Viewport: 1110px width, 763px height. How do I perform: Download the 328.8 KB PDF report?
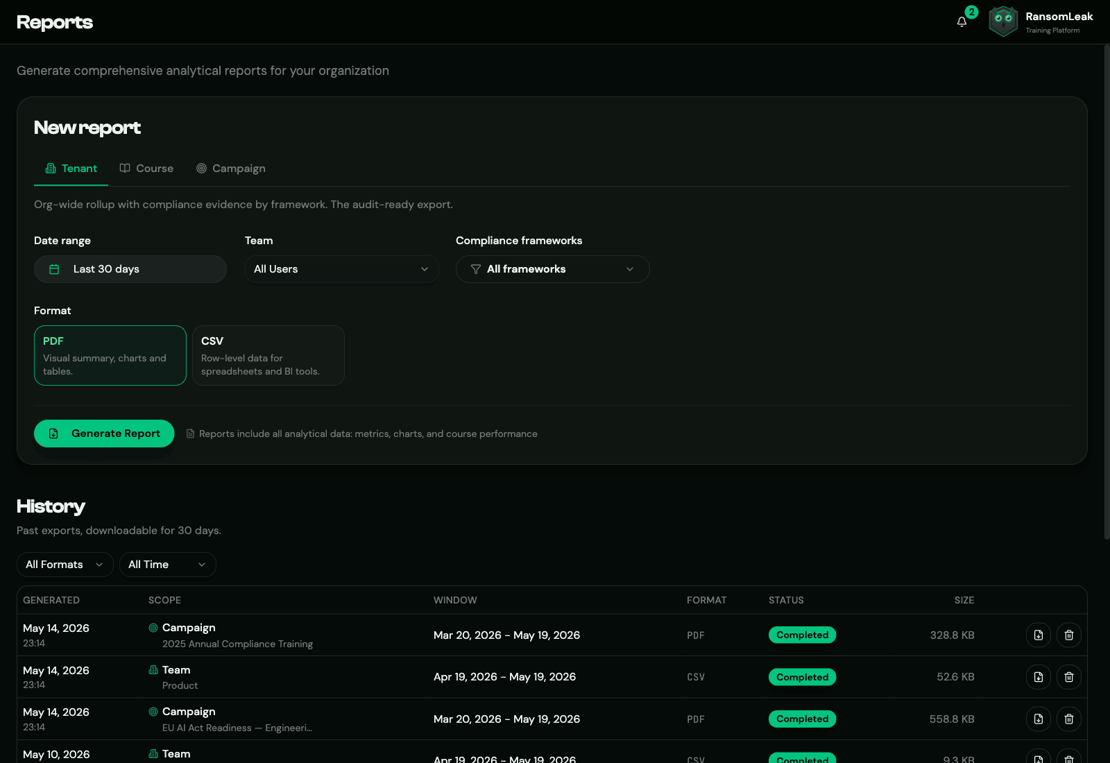tap(1039, 635)
